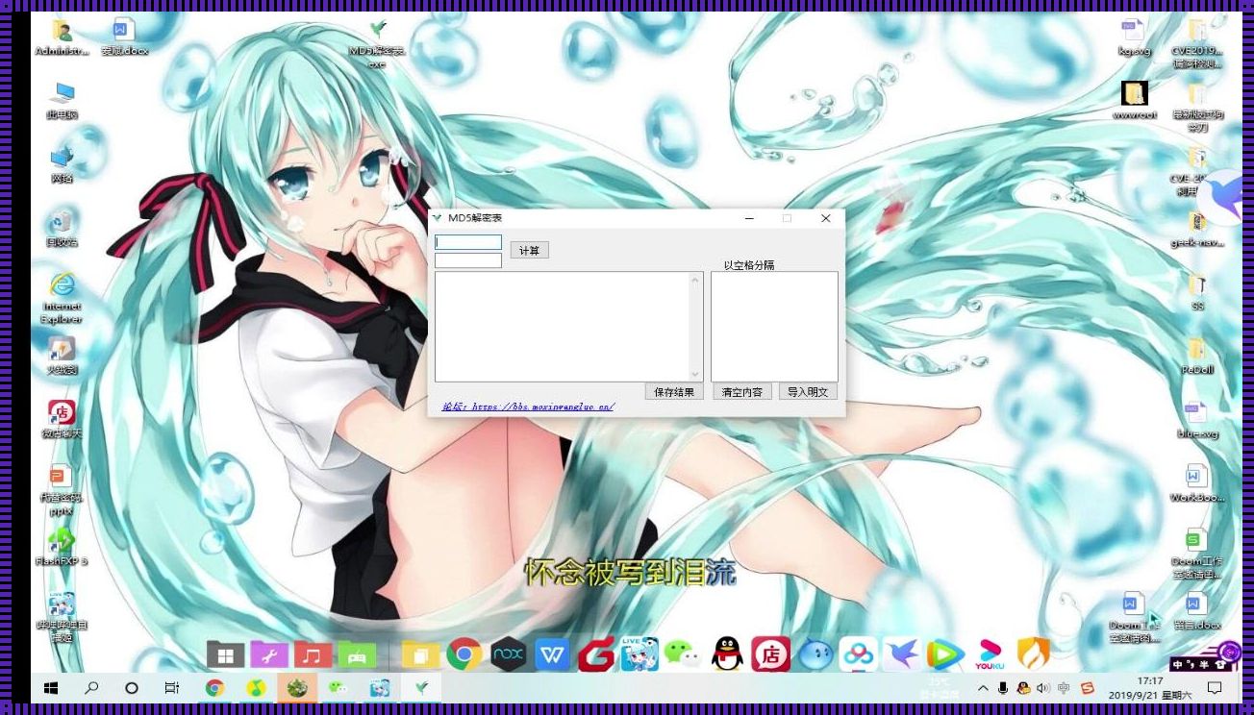Click the results area scrollbar down arrow
1254x715 pixels.
coord(696,375)
